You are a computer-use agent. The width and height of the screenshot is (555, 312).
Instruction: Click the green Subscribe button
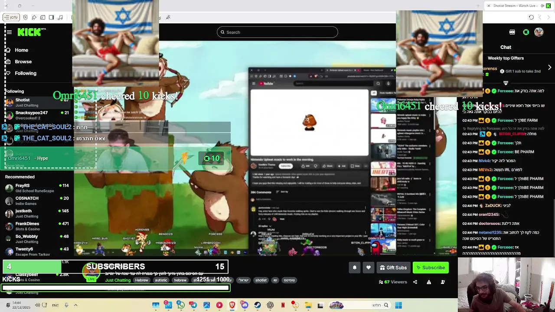click(431, 268)
